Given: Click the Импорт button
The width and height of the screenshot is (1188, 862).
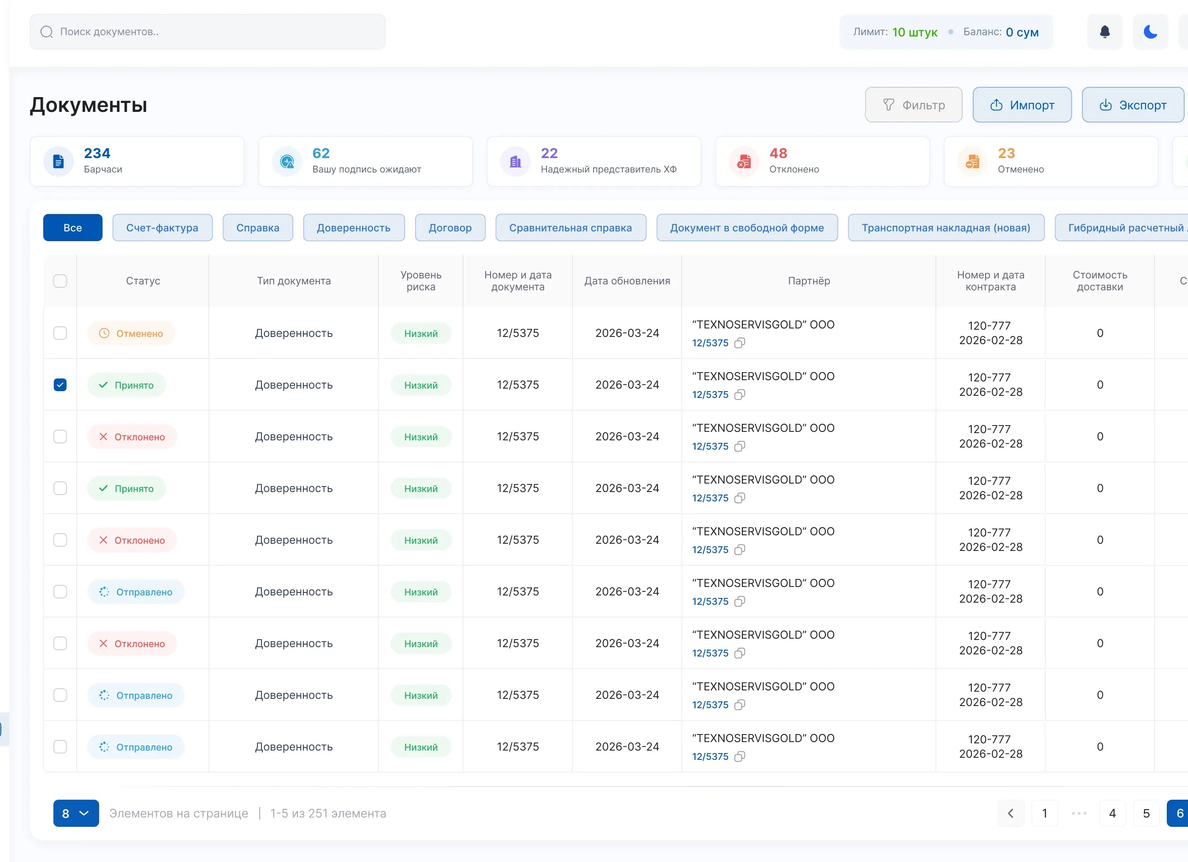Looking at the screenshot, I should click(1022, 105).
